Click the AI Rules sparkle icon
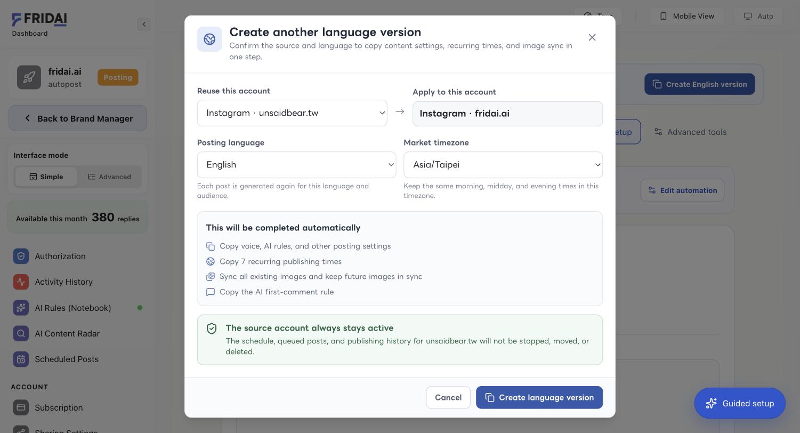800x433 pixels. point(21,308)
